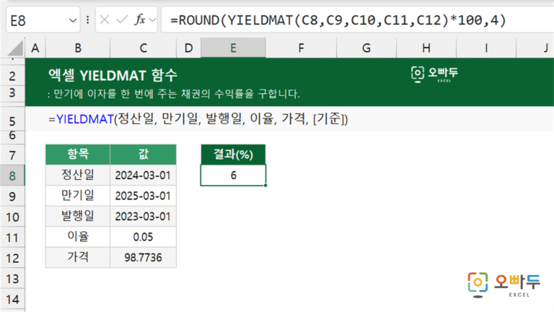Select the result cell showing 6
Viewport: 554px width, 312px height.
[x=233, y=175]
